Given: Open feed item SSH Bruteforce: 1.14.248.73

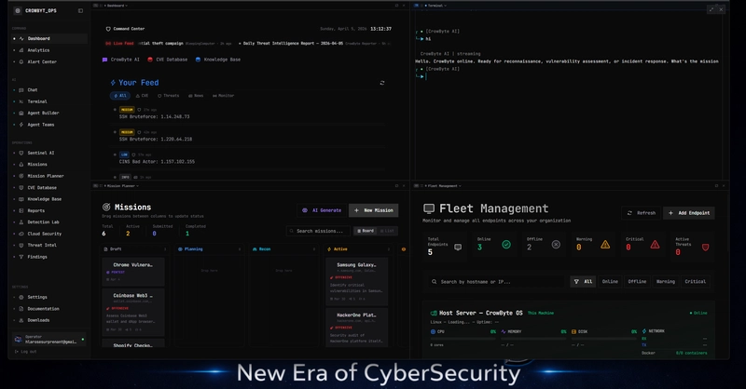Looking at the screenshot, I should 154,117.
